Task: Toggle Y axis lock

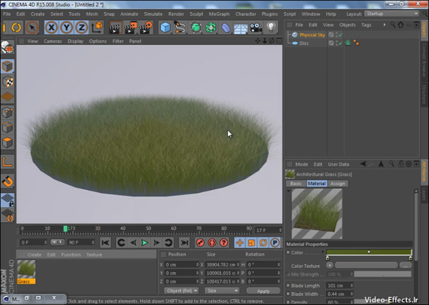Action: point(66,27)
